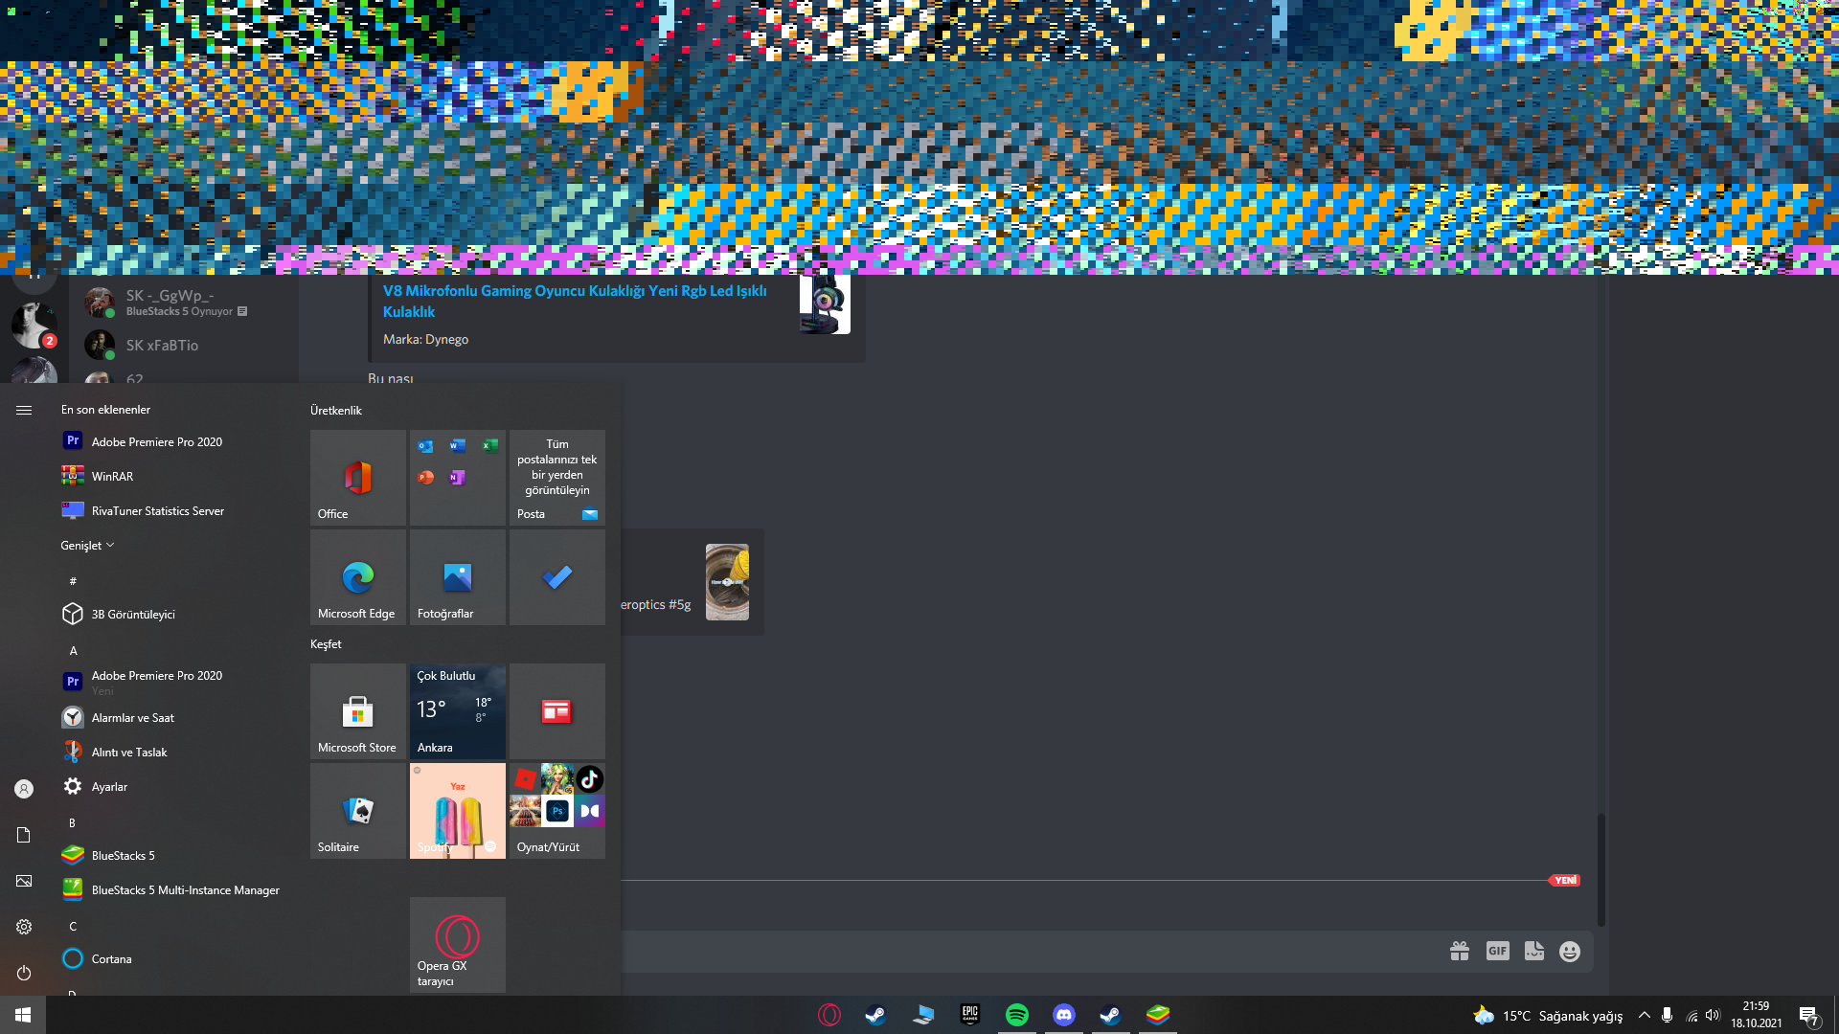Click the Discord message input field
Screen dimensions: 1839x1034
coord(1006,952)
